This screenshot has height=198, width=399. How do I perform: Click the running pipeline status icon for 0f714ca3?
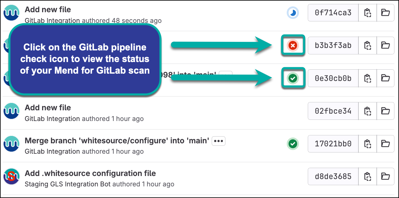click(293, 13)
